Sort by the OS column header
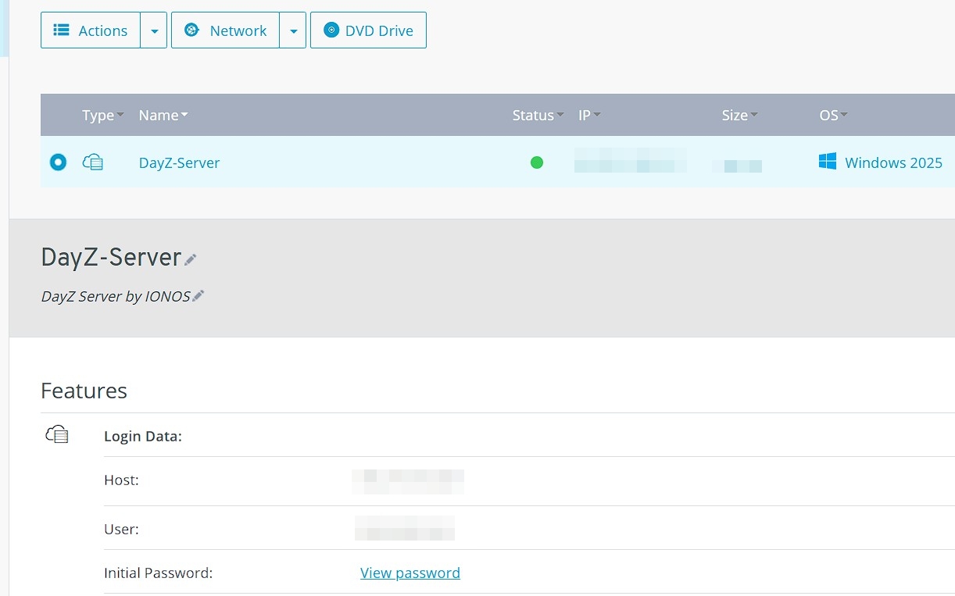This screenshot has height=596, width=955. click(833, 115)
